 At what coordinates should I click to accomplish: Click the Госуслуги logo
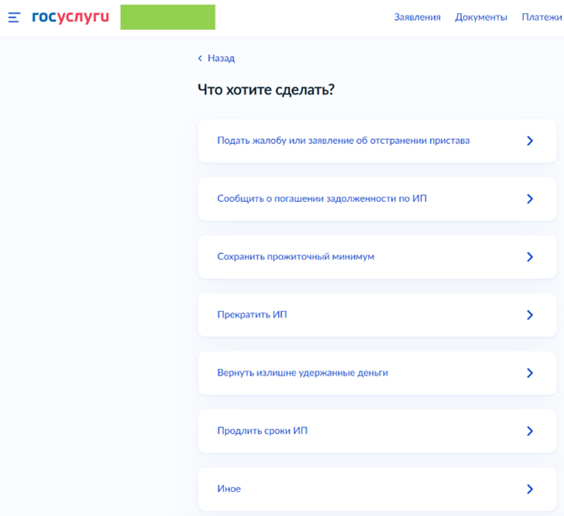tap(70, 17)
